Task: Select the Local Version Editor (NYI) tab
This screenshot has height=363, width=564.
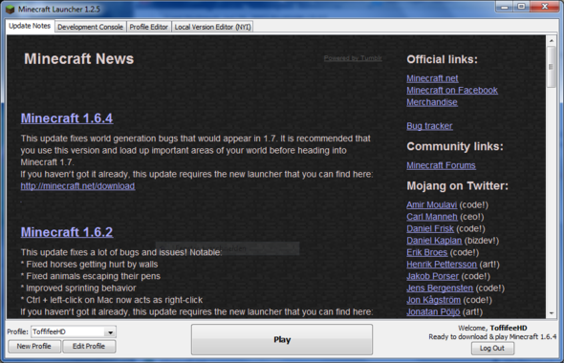Action: point(212,27)
